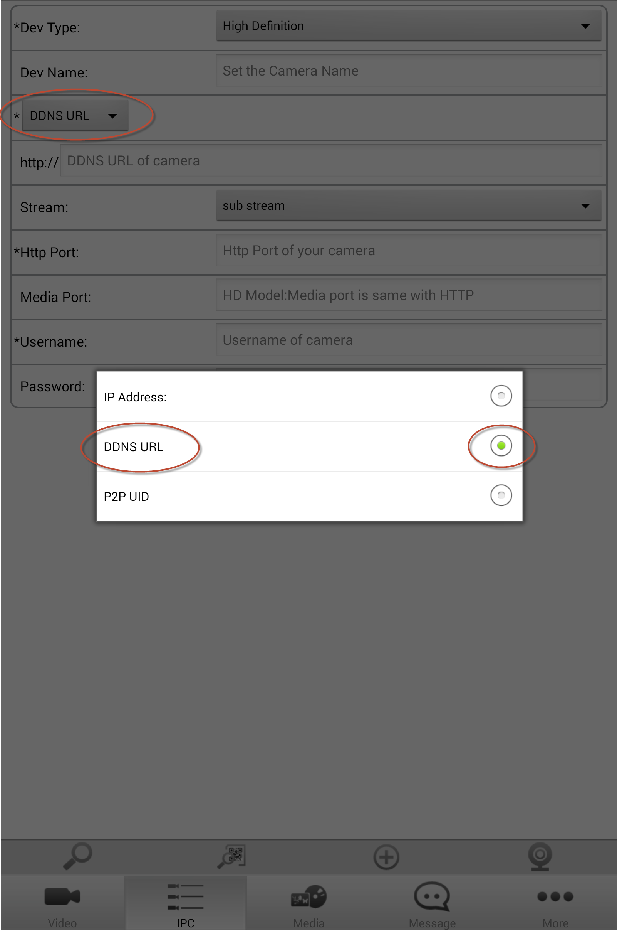Expand the Dev Type dropdown
The height and width of the screenshot is (930, 617).
(x=409, y=26)
